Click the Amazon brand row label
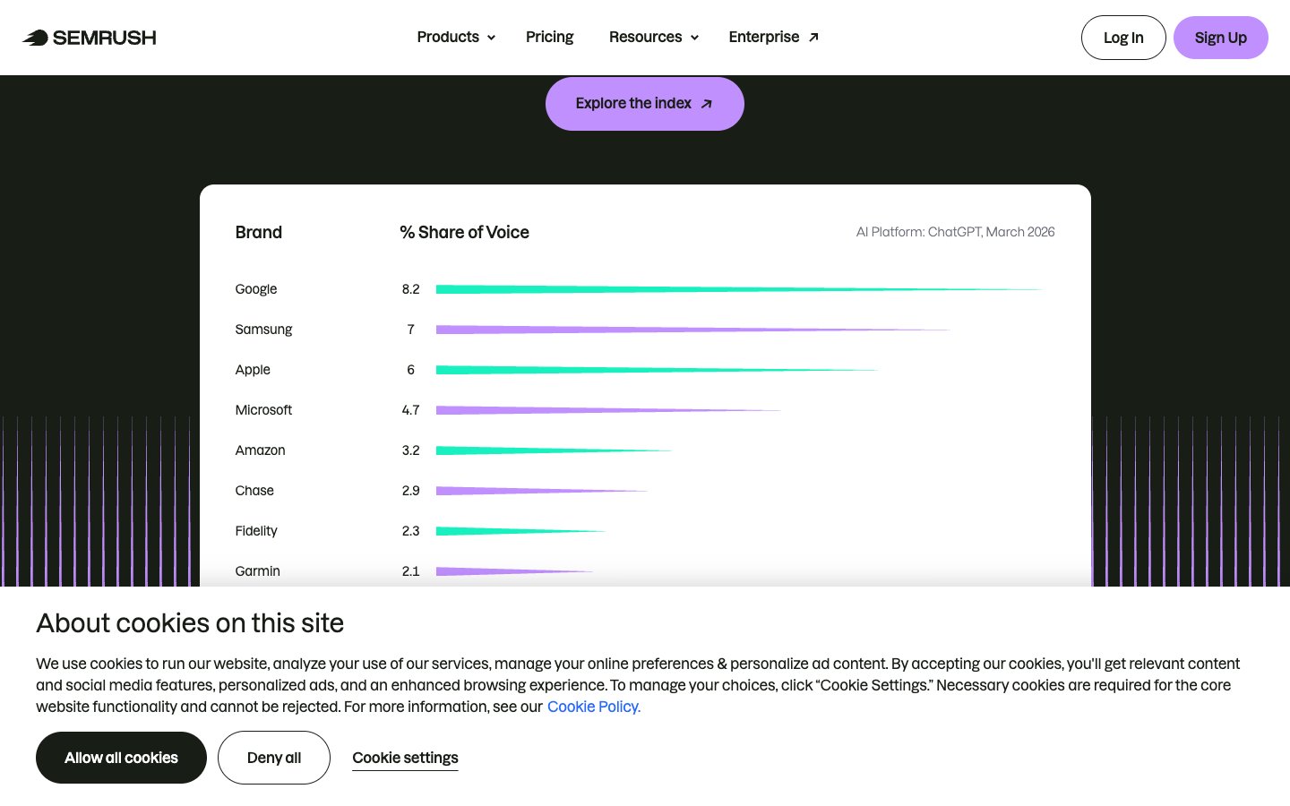This screenshot has height=806, width=1290. pos(260,450)
